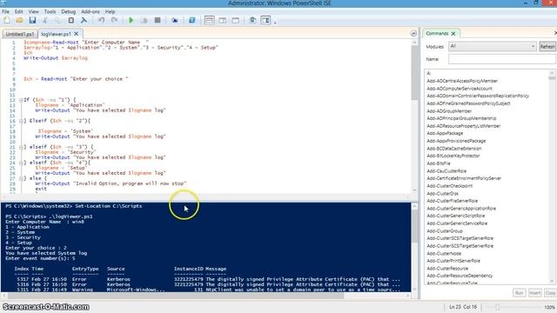Select Add-AppxPackage command
The image size is (557, 313).
[x=445, y=133]
